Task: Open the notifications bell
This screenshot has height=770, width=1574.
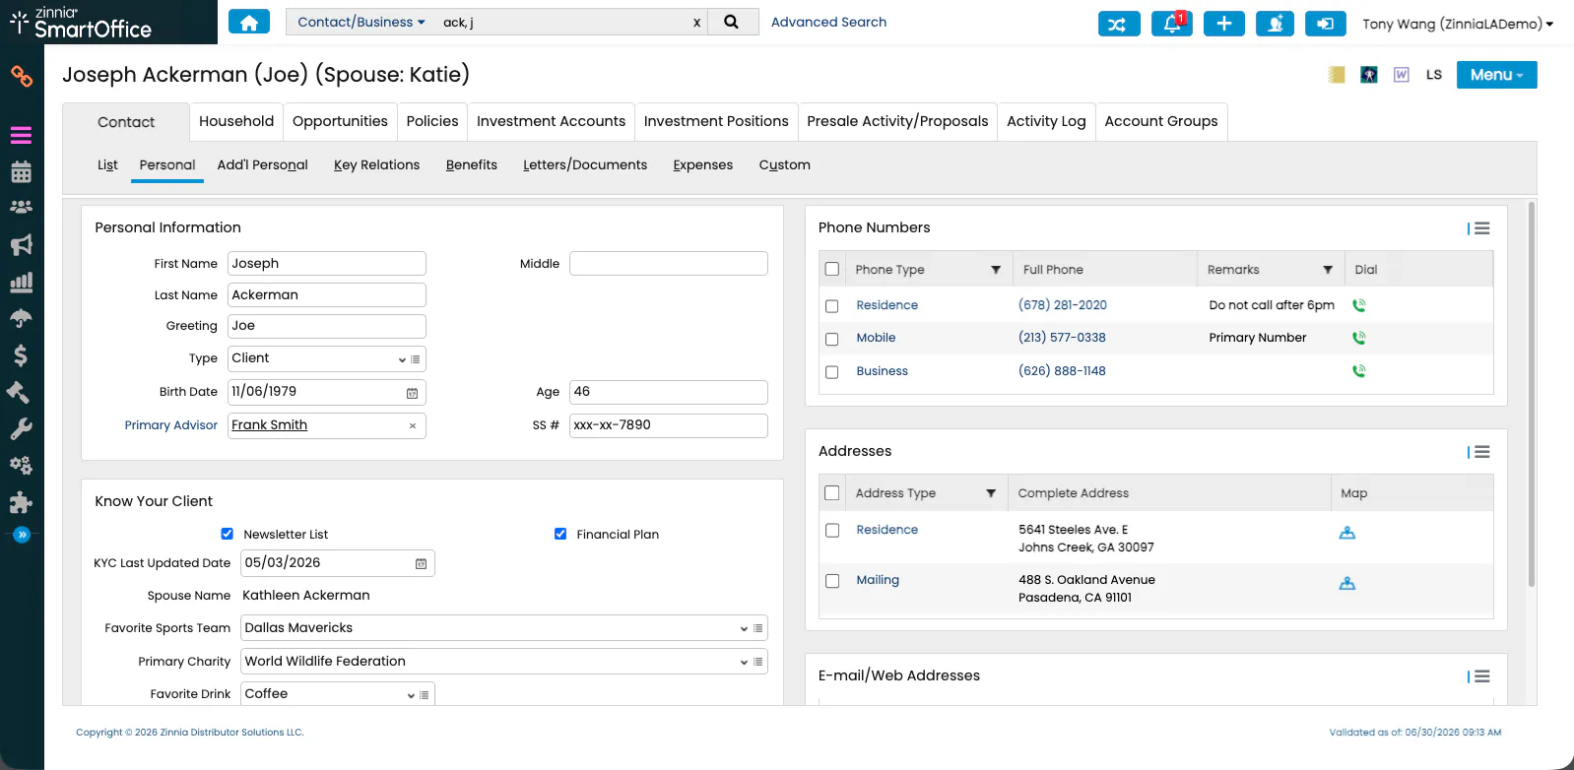Action: (1172, 24)
